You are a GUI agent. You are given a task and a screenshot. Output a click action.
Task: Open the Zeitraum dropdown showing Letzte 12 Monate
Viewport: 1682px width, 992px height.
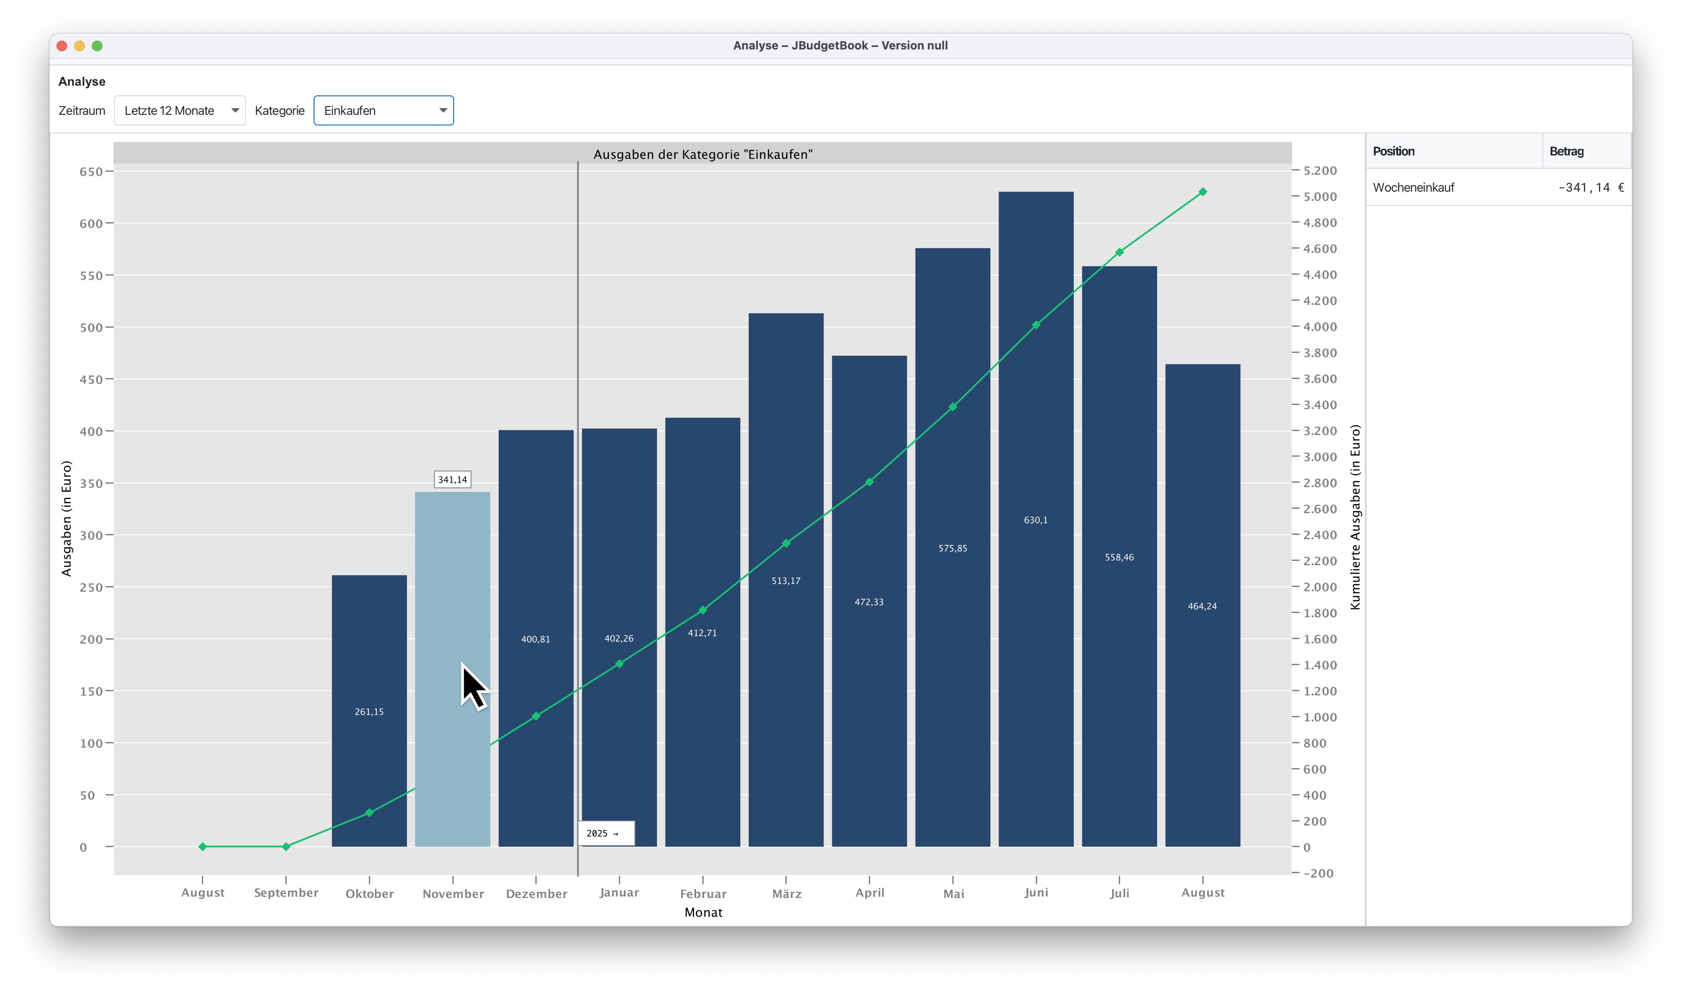[x=179, y=110]
